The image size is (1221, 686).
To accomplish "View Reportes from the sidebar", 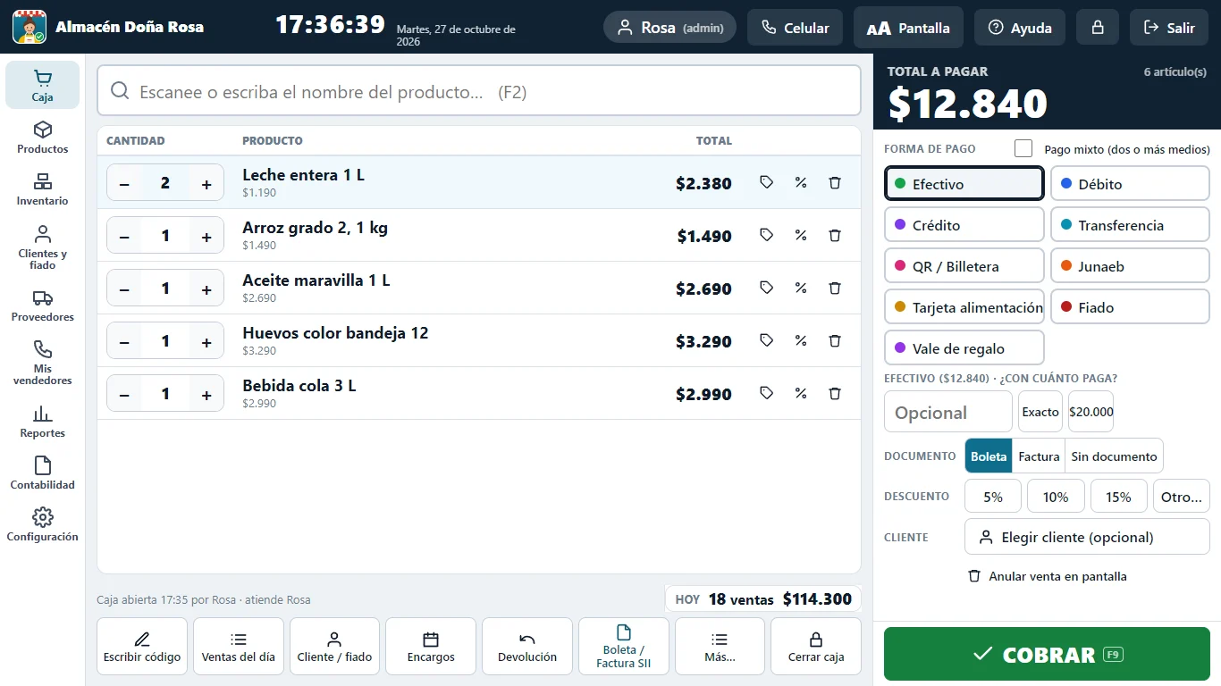I will coord(43,422).
